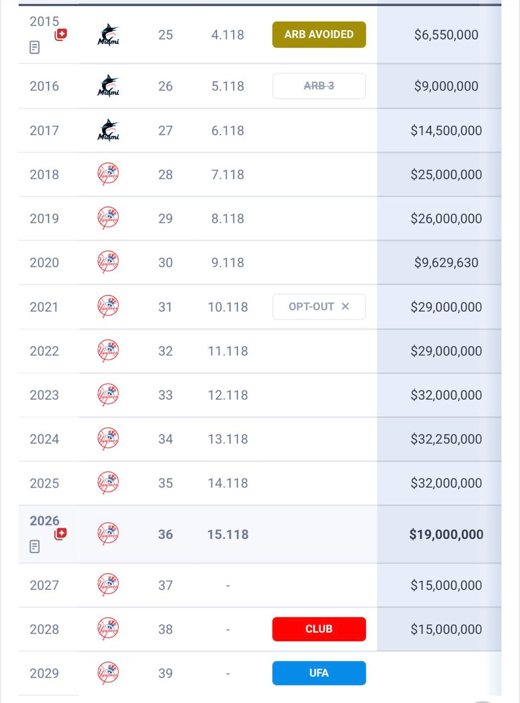Click the Miami Marlins logo in the 2017 row
520x703 pixels.
(x=108, y=130)
